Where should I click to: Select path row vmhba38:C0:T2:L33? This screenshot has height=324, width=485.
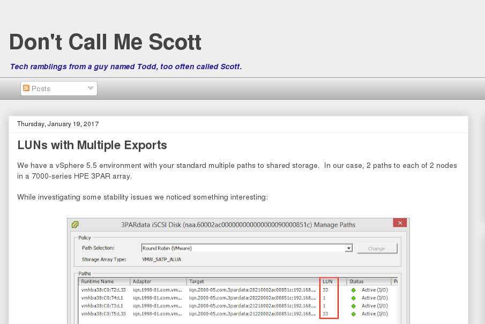(x=238, y=290)
